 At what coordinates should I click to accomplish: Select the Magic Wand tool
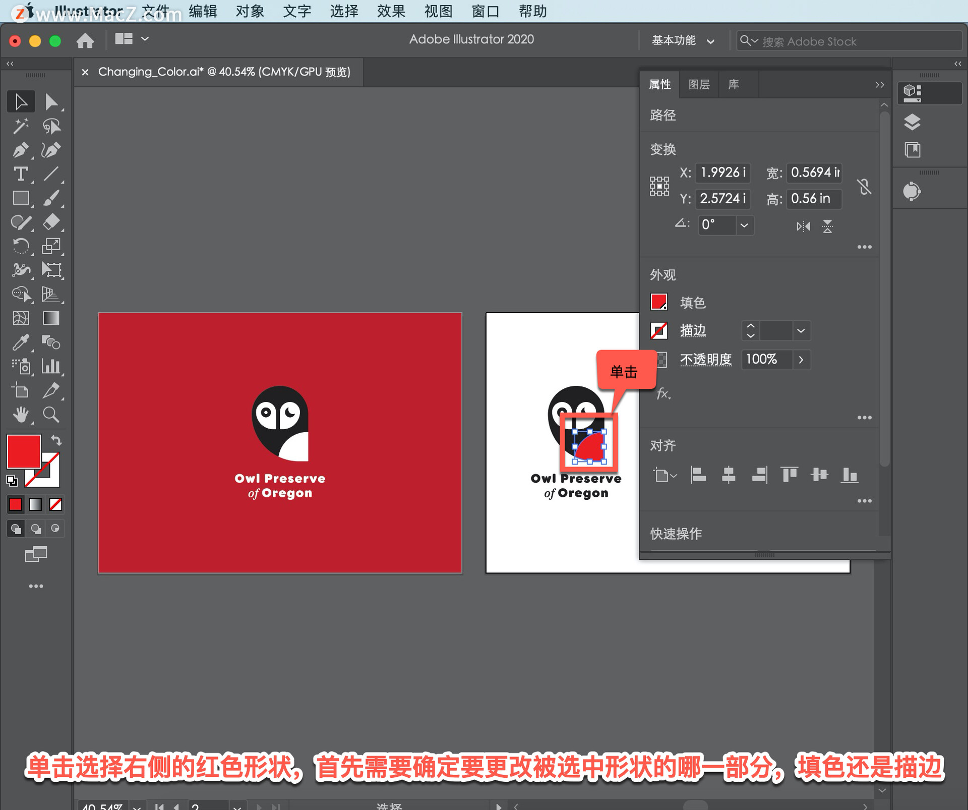20,126
